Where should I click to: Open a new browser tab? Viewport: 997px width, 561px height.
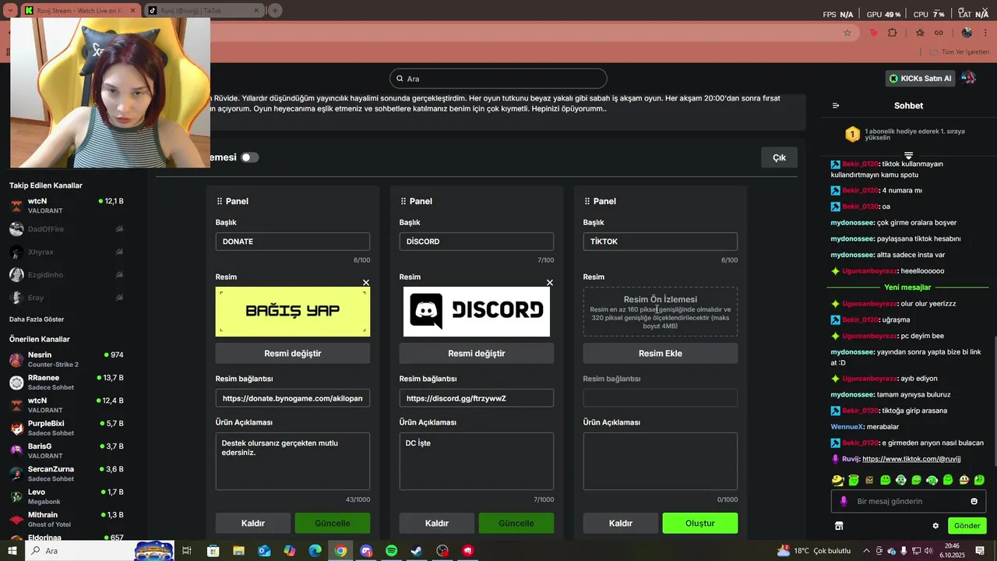click(x=275, y=11)
